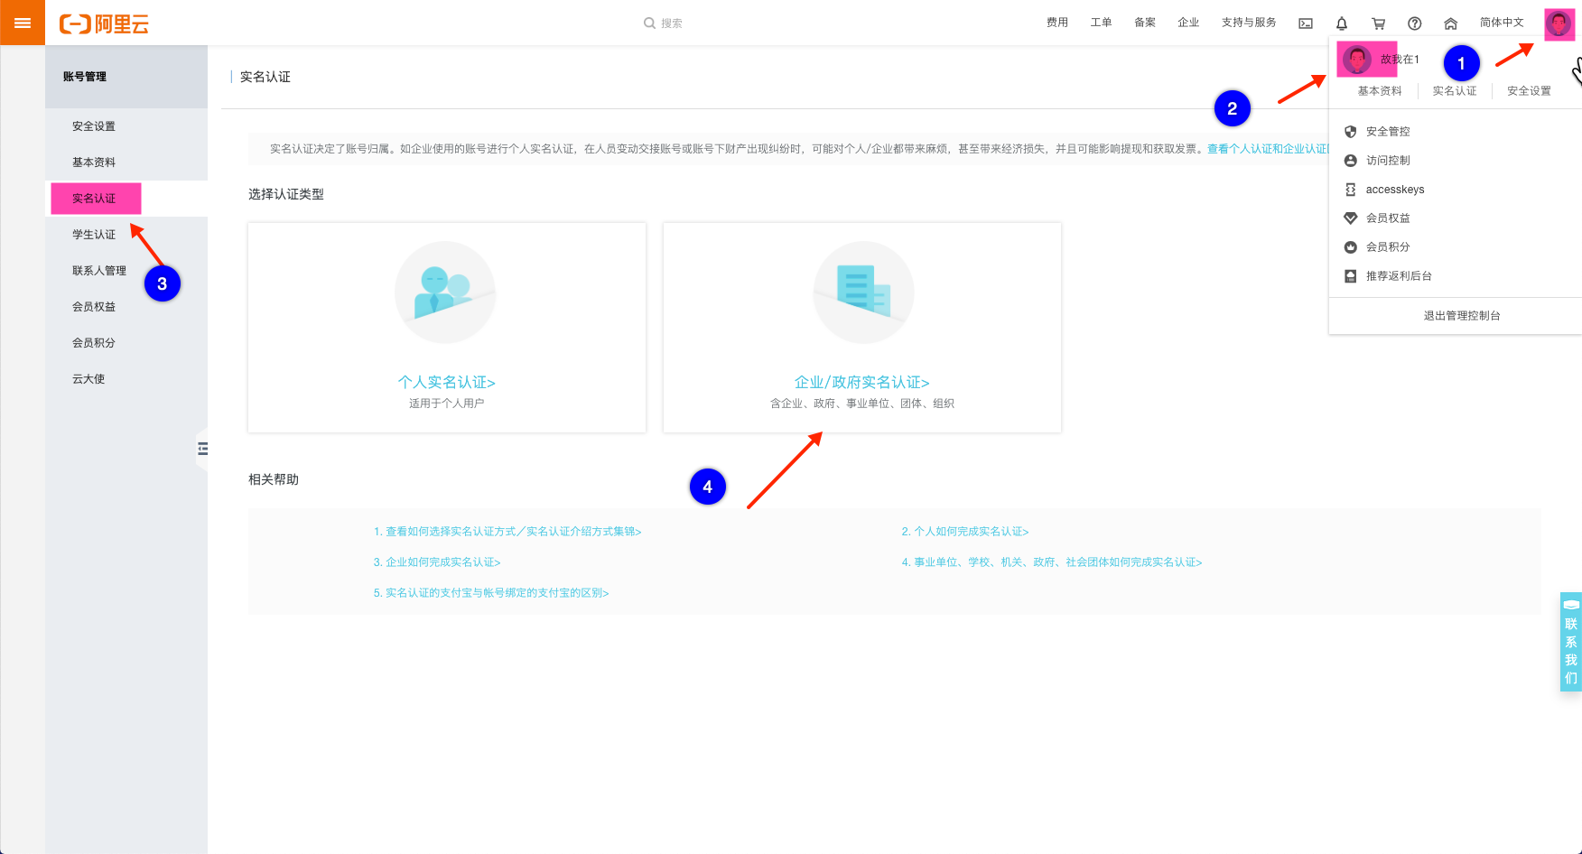Viewport: 1582px width, 854px height.
Task: Open the Cloud Shell terminal icon
Action: click(x=1306, y=23)
